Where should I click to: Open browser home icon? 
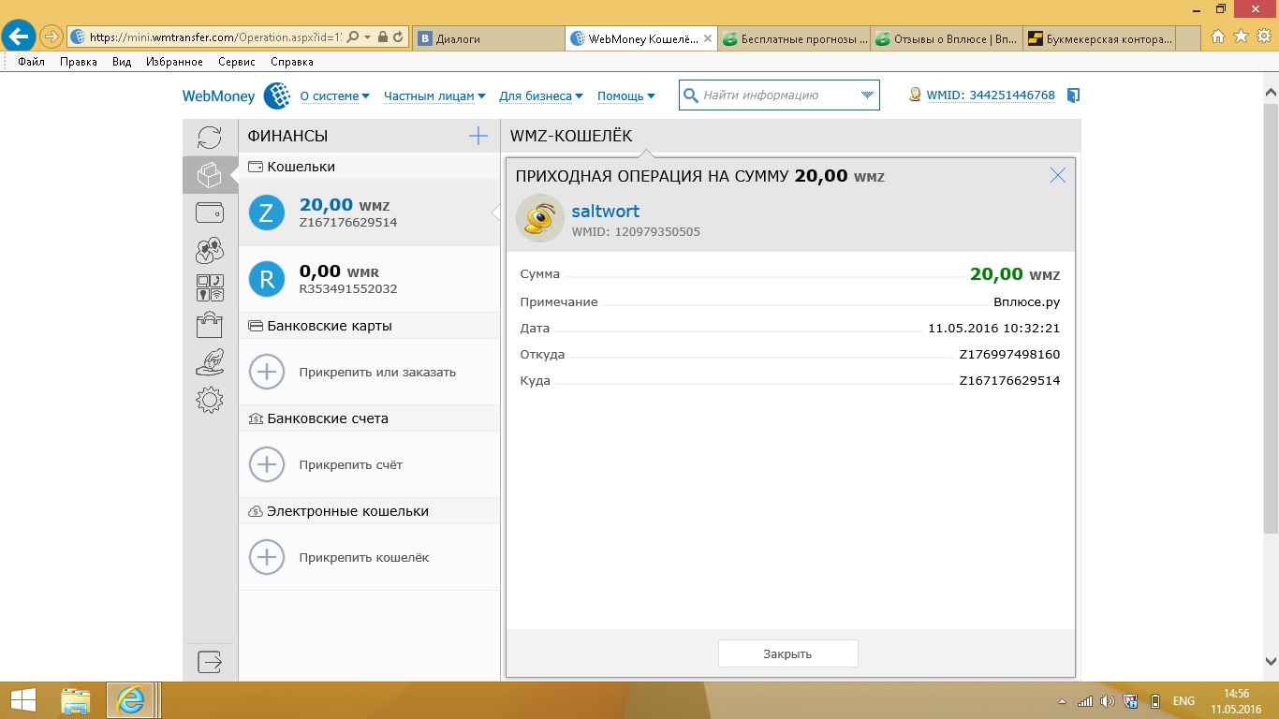1218,37
